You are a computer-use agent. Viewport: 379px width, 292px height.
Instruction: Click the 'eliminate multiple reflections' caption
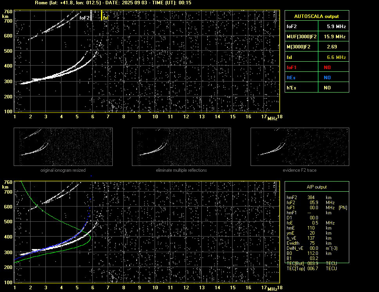[x=181, y=170]
